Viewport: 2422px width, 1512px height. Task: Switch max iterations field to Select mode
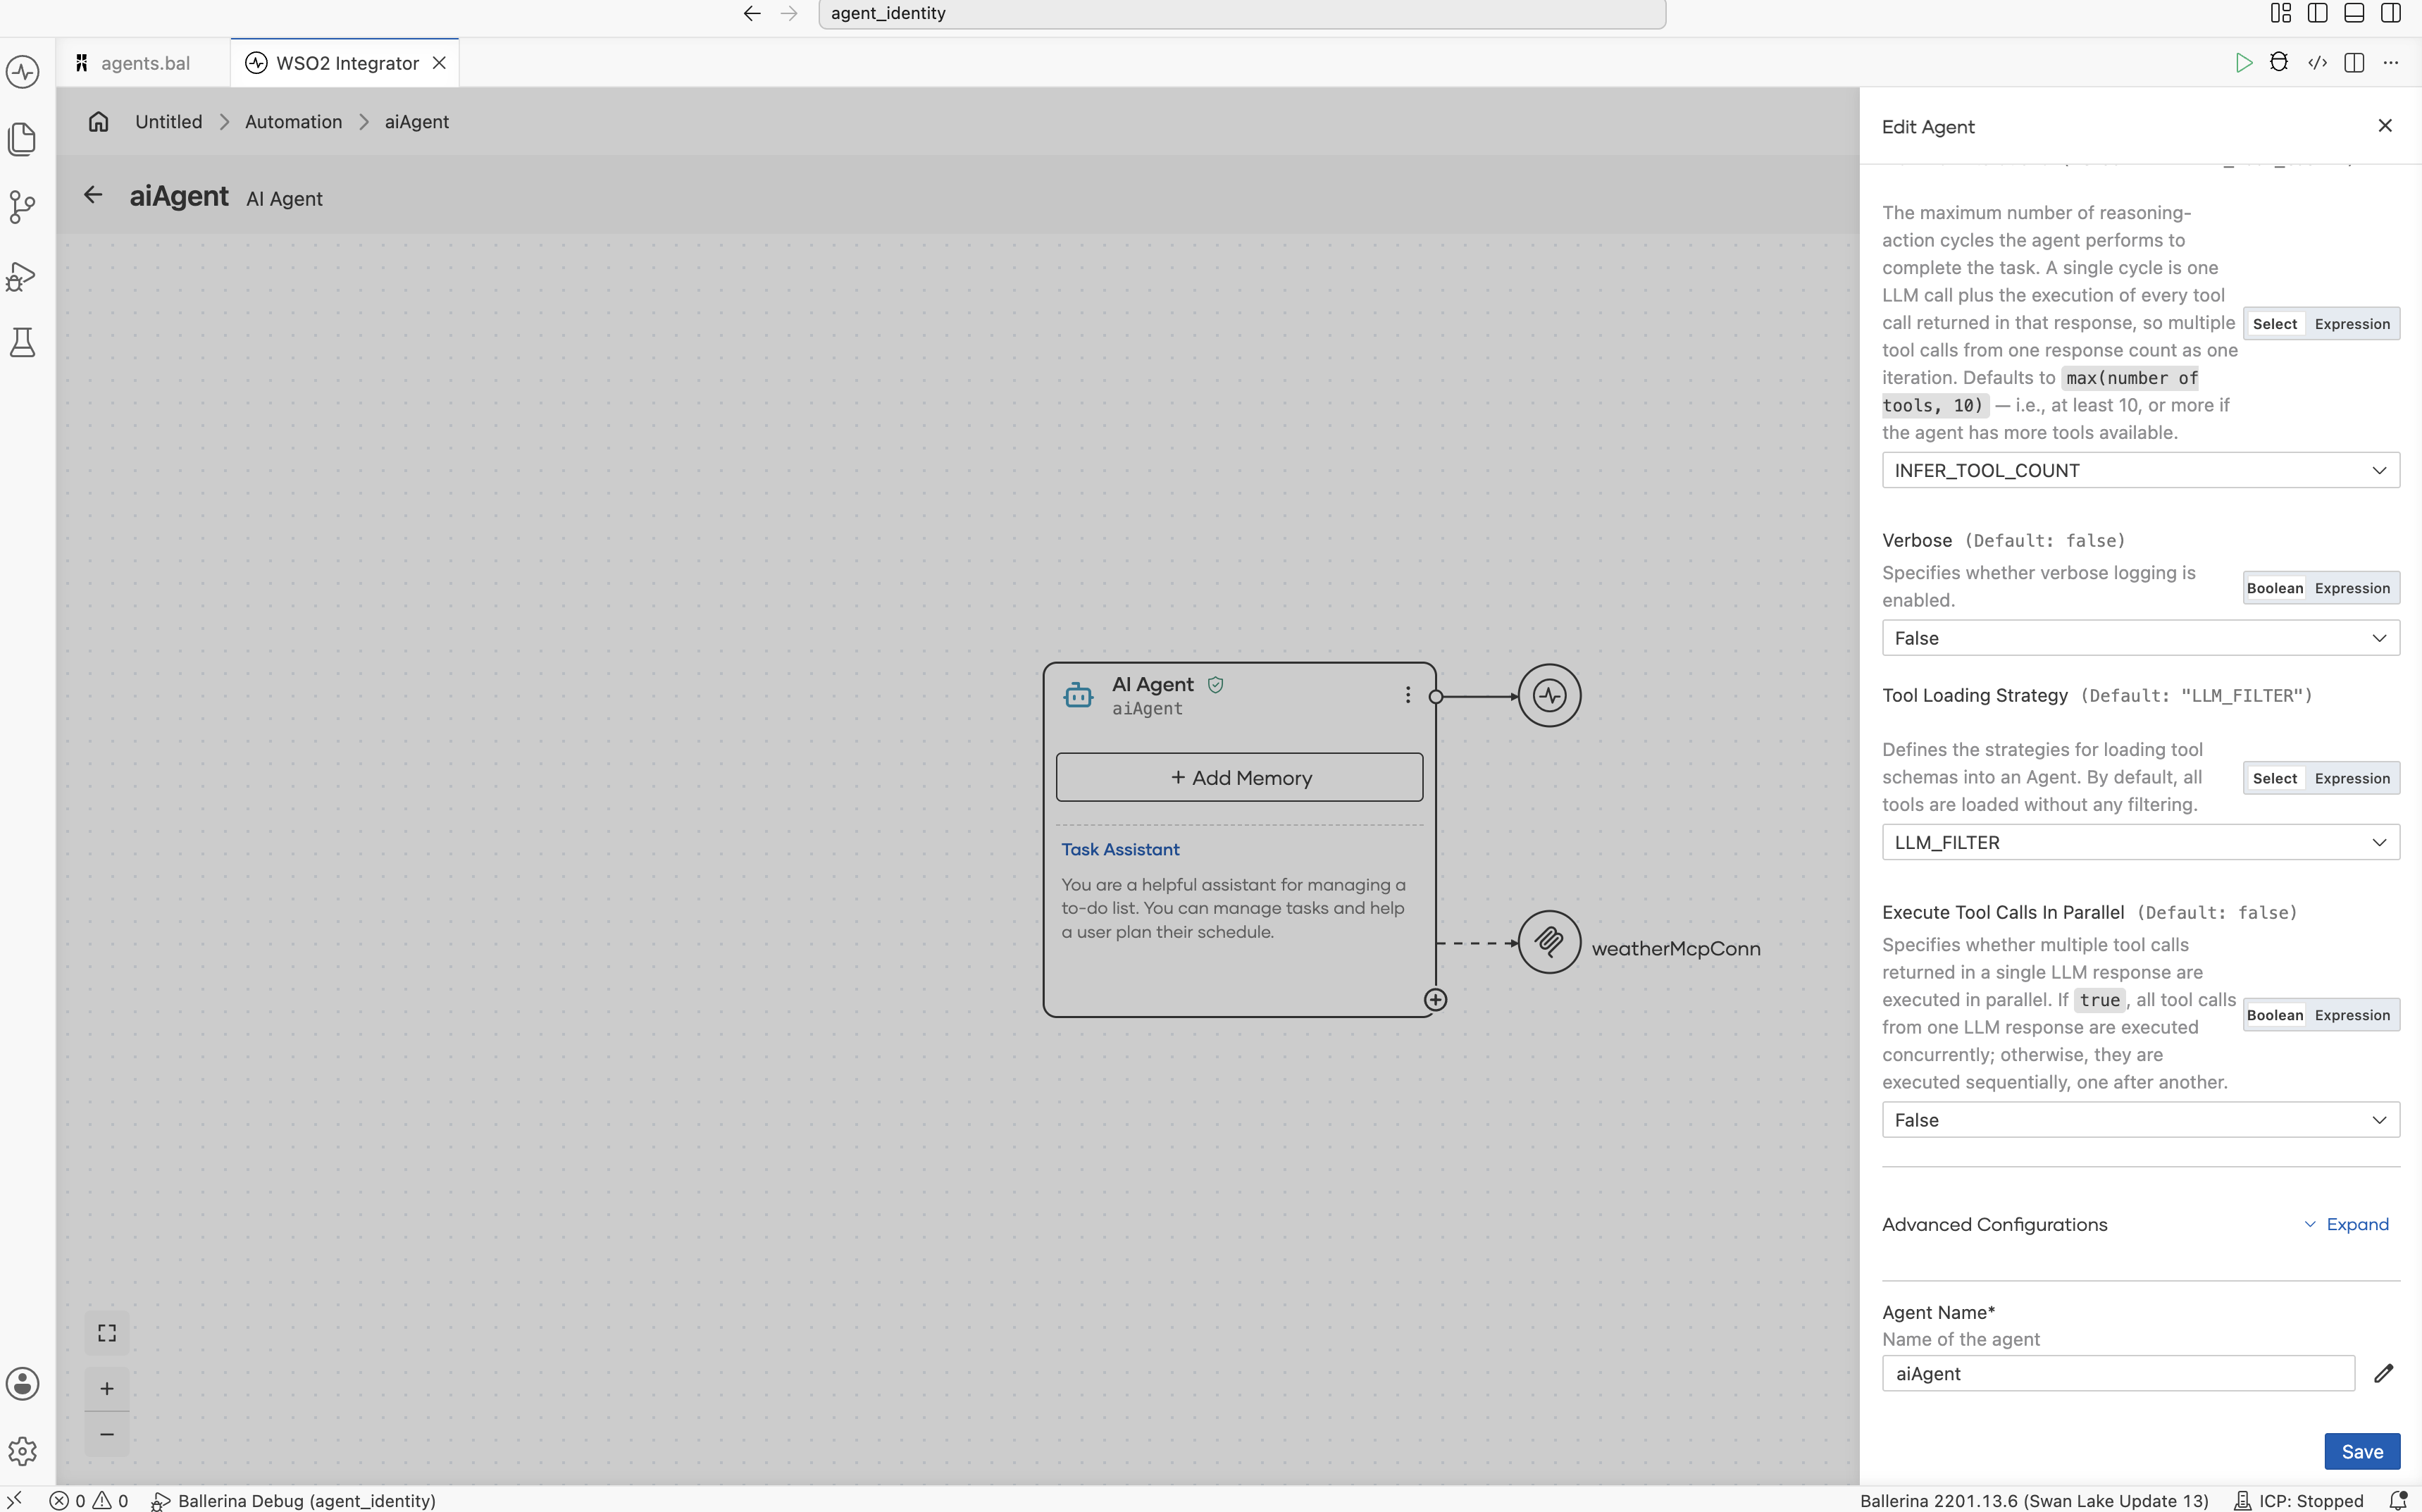[x=2275, y=324]
